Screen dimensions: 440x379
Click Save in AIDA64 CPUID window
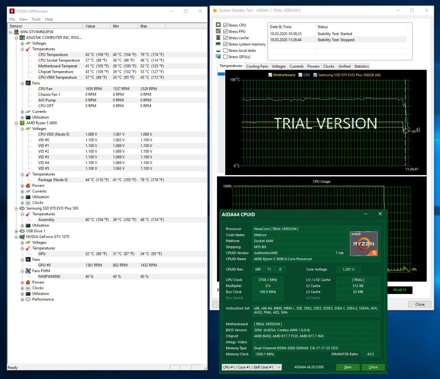[x=348, y=367]
